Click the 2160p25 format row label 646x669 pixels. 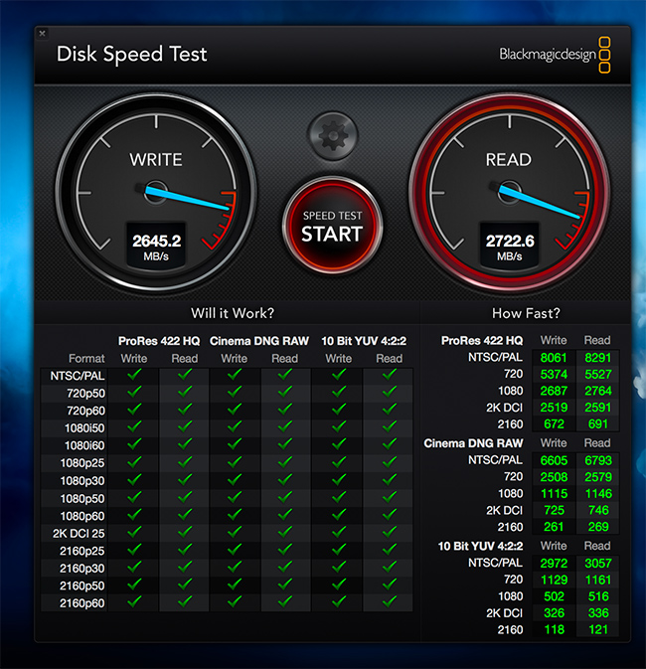[81, 550]
